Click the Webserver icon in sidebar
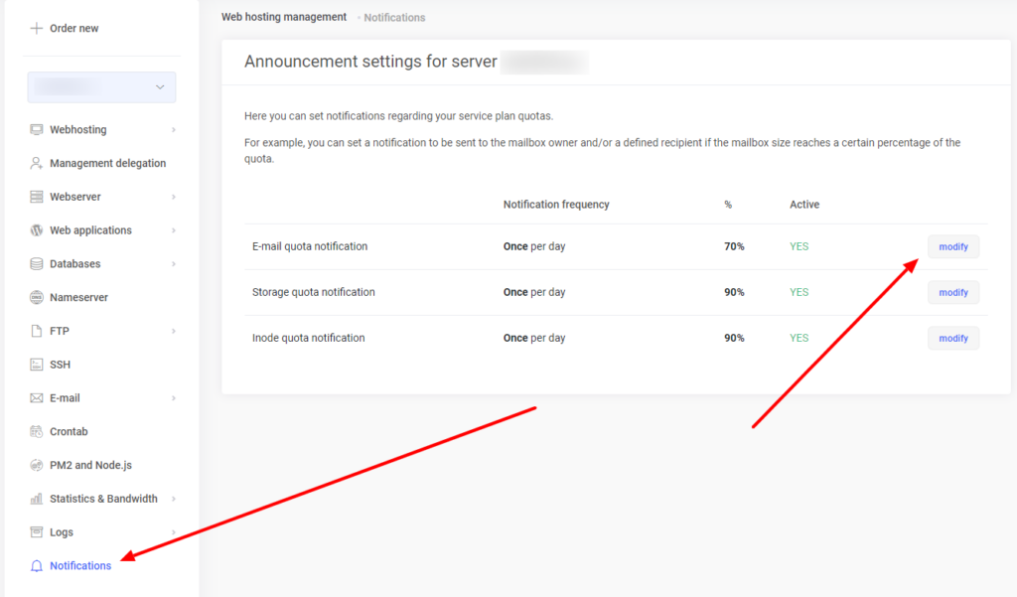Screen dimensions: 1017x597 [x=37, y=197]
